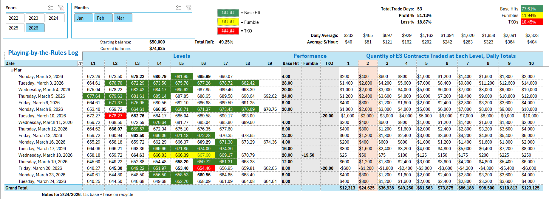Screen dimensions: 549x199
Task: Select the red 678.27 TKO cell
Action: pos(115,116)
